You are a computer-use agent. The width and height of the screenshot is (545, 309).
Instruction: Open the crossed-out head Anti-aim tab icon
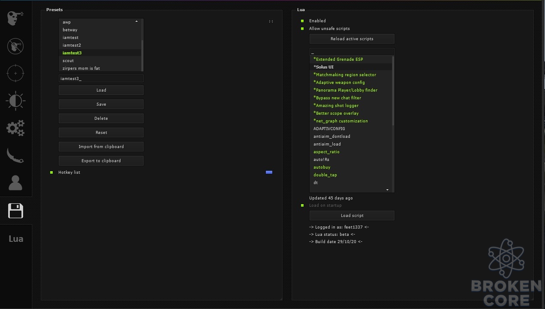point(15,46)
